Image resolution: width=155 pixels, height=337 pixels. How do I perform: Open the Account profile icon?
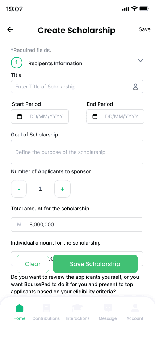tap(135, 308)
